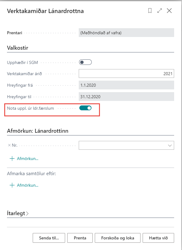The image size is (182, 250).
Task: Click the Prentari field value
Action: click(126, 32)
